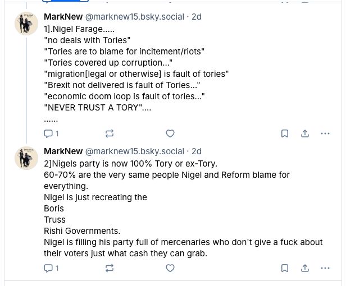Viewport: 346px width, 286px height.
Task: Reply to the first Nigel Farage post
Action: tap(49, 133)
